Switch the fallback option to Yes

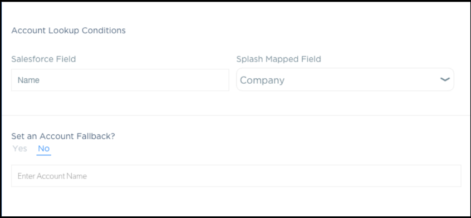tap(20, 149)
